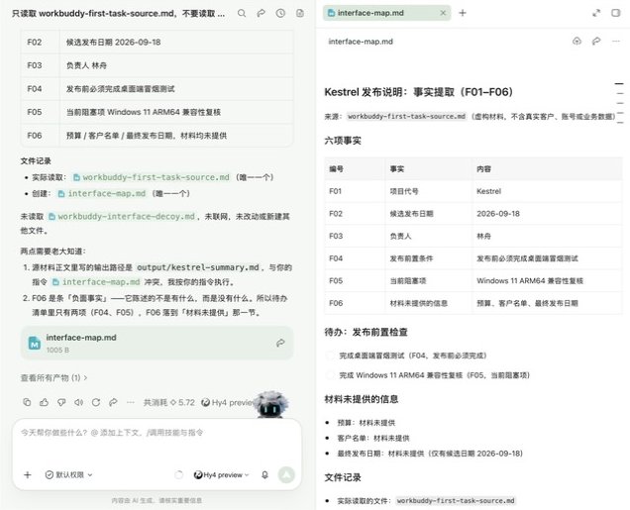Viewport: 630px width, 510px height.
Task: Open the chat history clock icon
Action: click(x=280, y=13)
